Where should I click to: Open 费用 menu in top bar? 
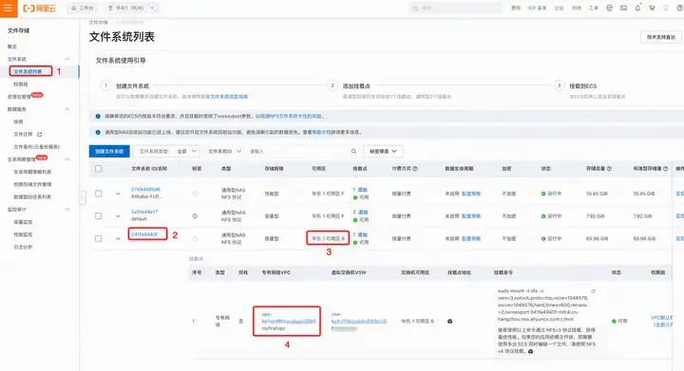click(516, 8)
